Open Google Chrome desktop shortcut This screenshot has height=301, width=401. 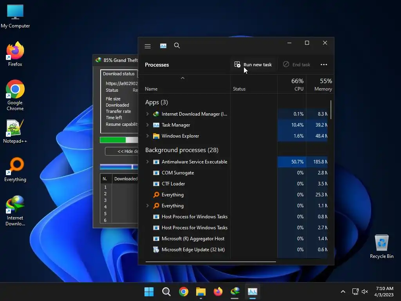15,95
